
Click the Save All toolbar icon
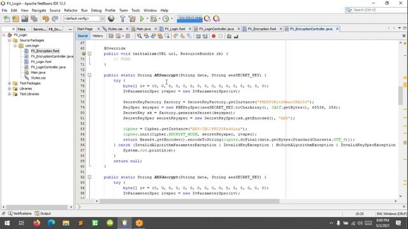[x=34, y=18]
